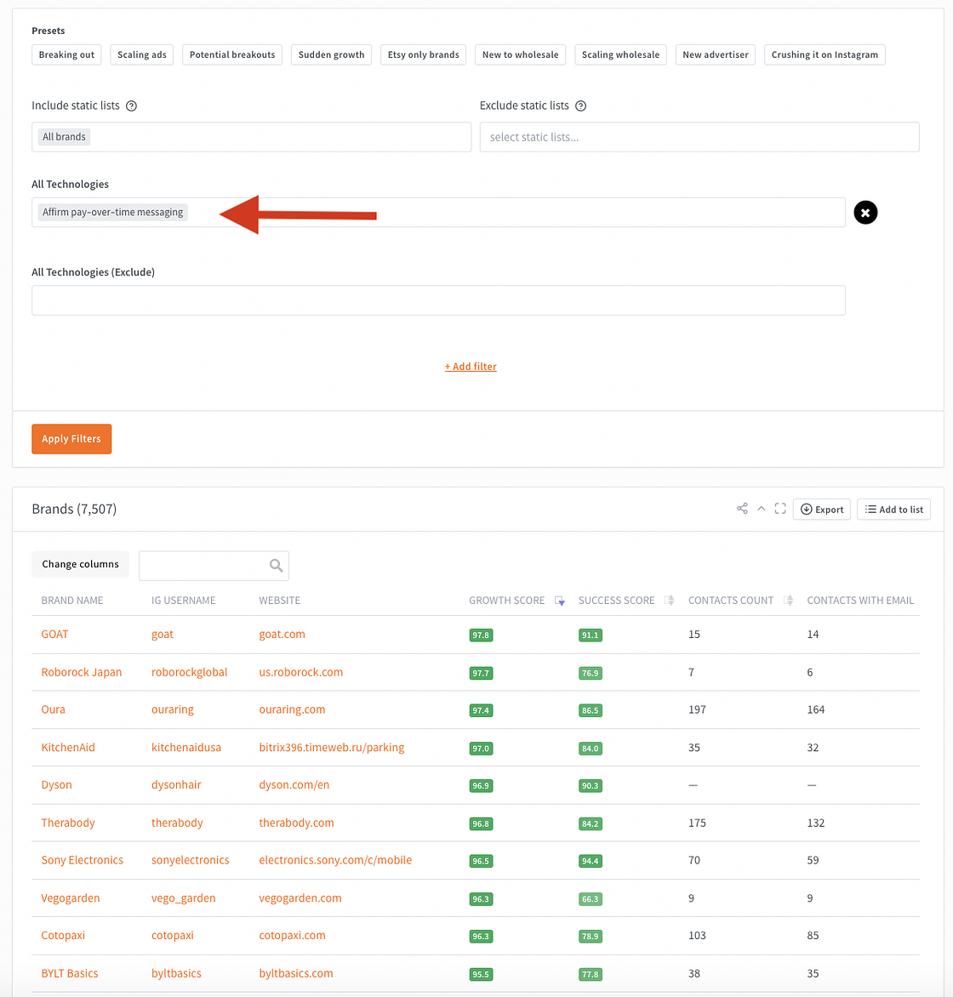Click the WEBSITE column header
The width and height of the screenshot is (953, 997).
pos(279,601)
